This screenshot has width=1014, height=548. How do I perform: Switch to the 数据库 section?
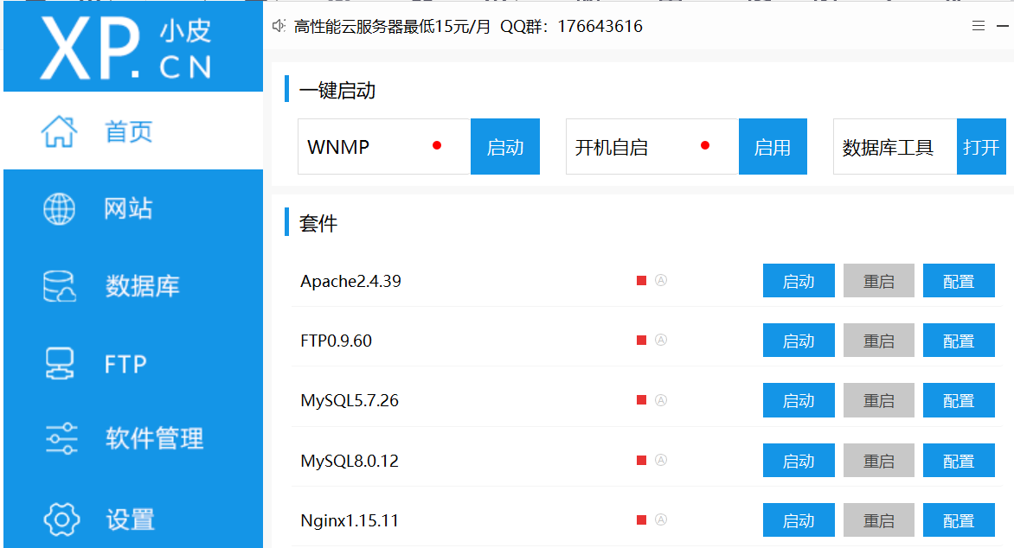click(133, 286)
